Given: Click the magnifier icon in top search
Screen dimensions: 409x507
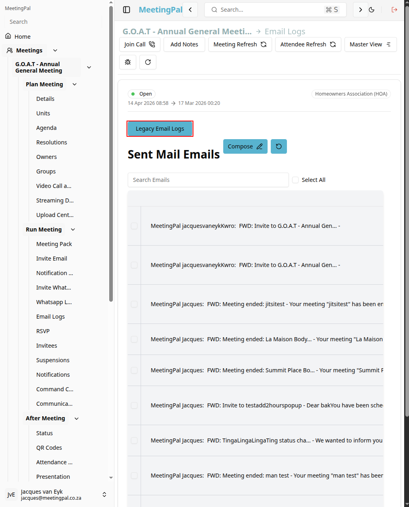Looking at the screenshot, I should click(x=214, y=10).
